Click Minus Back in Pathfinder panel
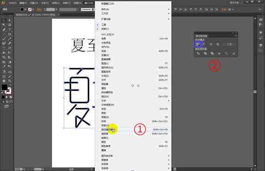265x171 pixels. (x=233, y=54)
